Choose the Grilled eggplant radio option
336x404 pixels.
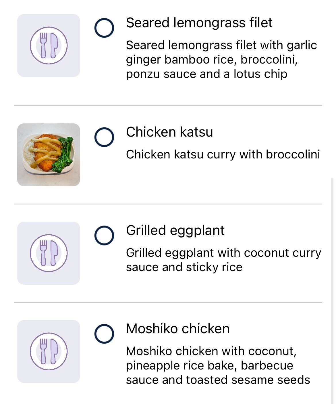point(104,235)
